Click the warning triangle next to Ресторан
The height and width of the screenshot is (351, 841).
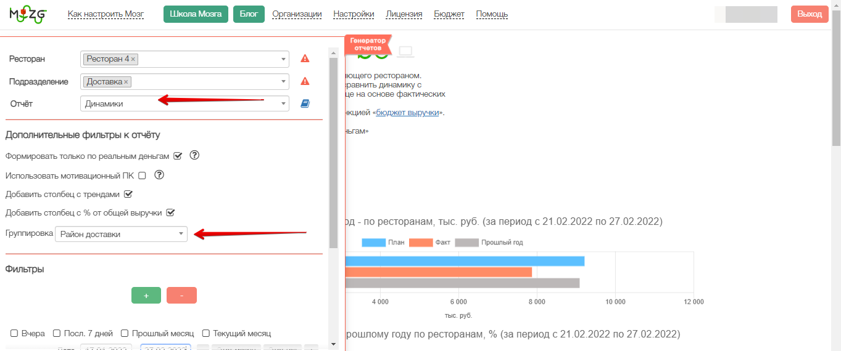(x=305, y=59)
